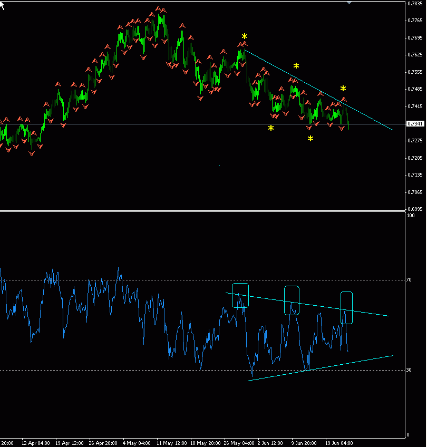The height and width of the screenshot is (447, 427).
Task: Click the 0.7835 label on the price scale
Action: (415, 4)
